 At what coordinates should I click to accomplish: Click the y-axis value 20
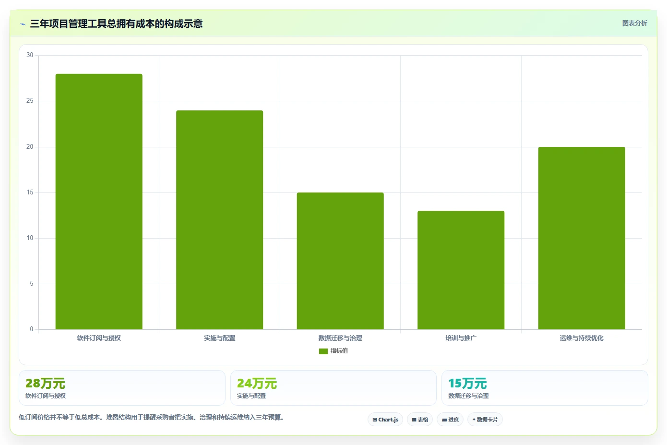(30, 147)
